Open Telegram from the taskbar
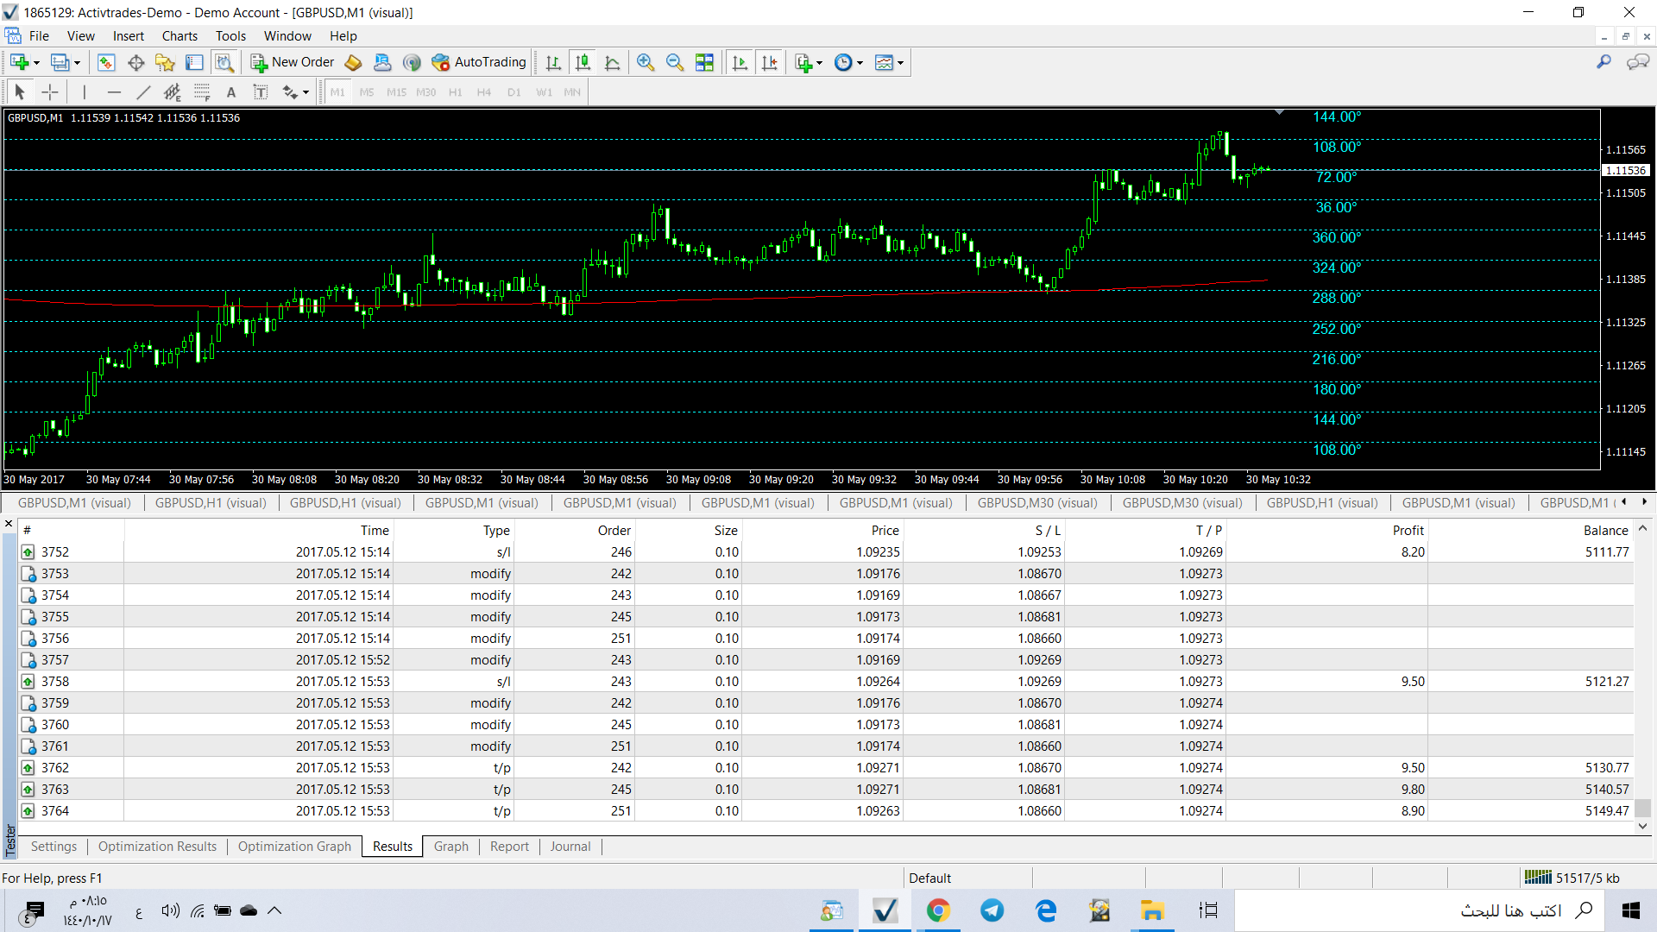The height and width of the screenshot is (932, 1657). (992, 910)
